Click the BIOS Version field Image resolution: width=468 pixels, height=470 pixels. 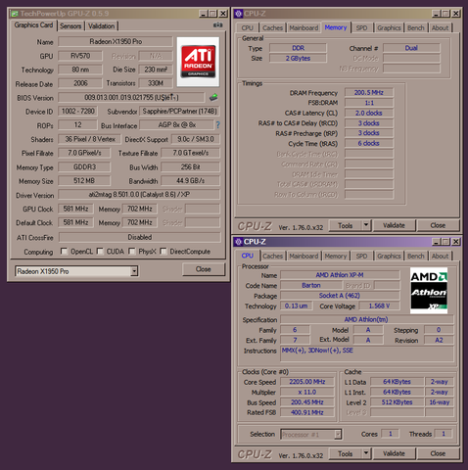tap(131, 97)
